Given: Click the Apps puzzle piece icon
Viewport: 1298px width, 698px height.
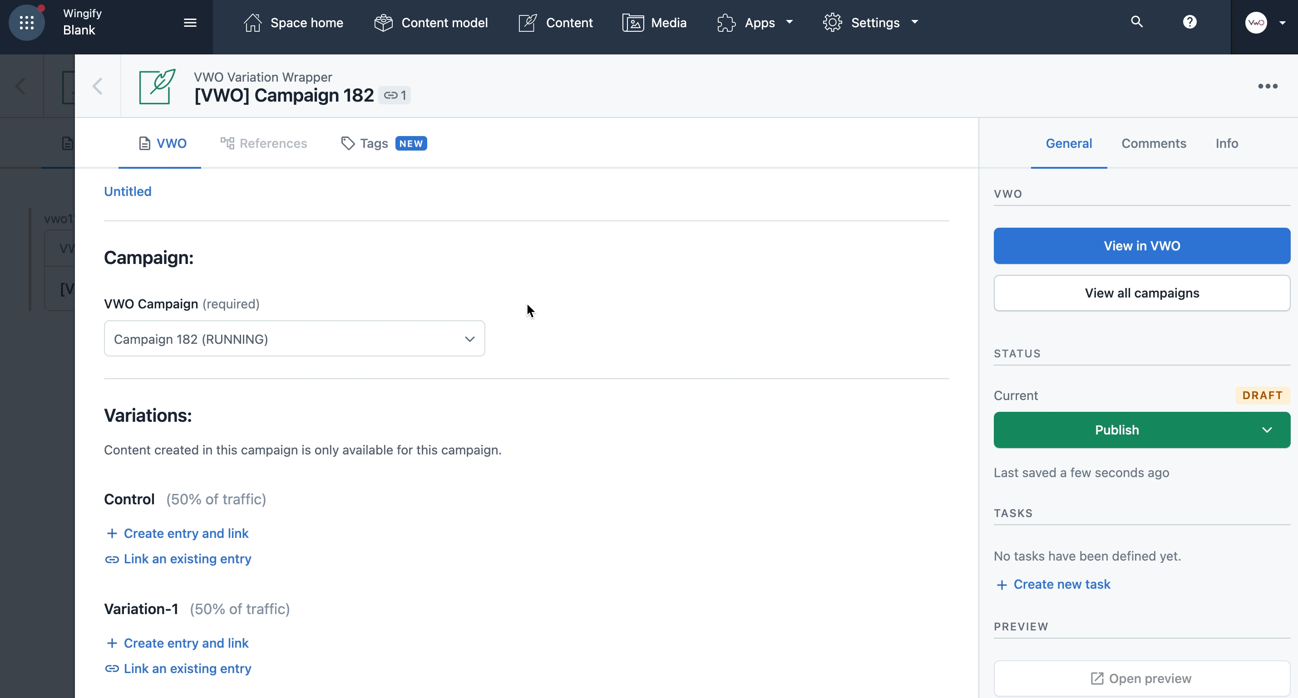Looking at the screenshot, I should point(726,23).
